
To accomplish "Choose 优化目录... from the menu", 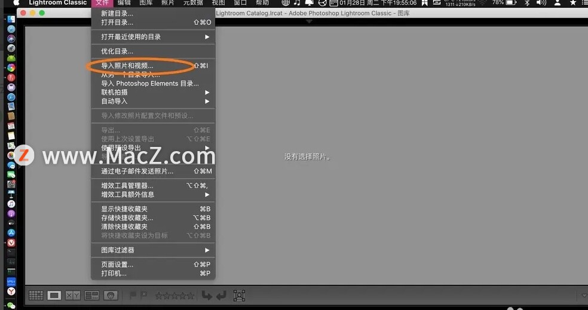I will click(153, 51).
